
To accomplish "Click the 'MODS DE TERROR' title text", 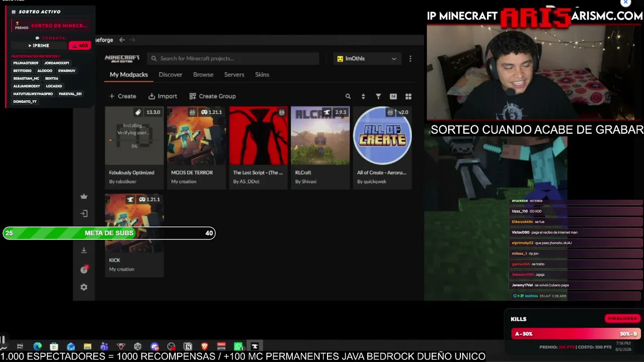I will [192, 172].
